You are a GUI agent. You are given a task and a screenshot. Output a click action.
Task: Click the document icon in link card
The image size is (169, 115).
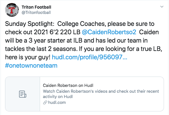coord(23,94)
